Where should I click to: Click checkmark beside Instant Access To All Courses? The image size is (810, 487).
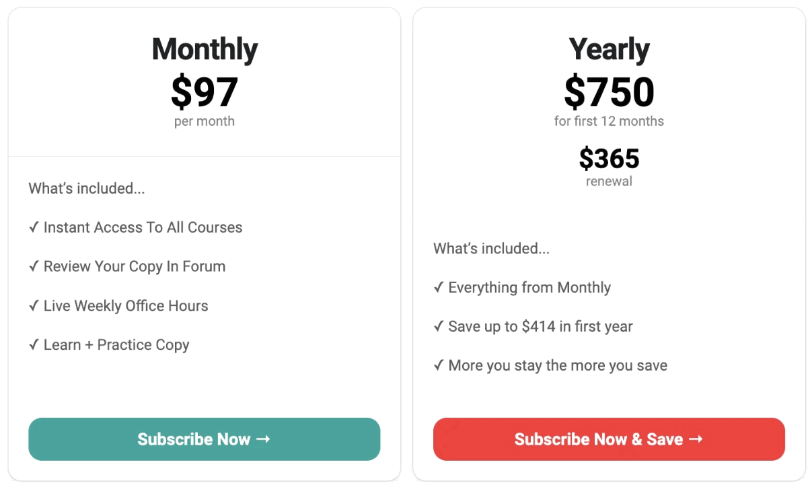(x=34, y=227)
